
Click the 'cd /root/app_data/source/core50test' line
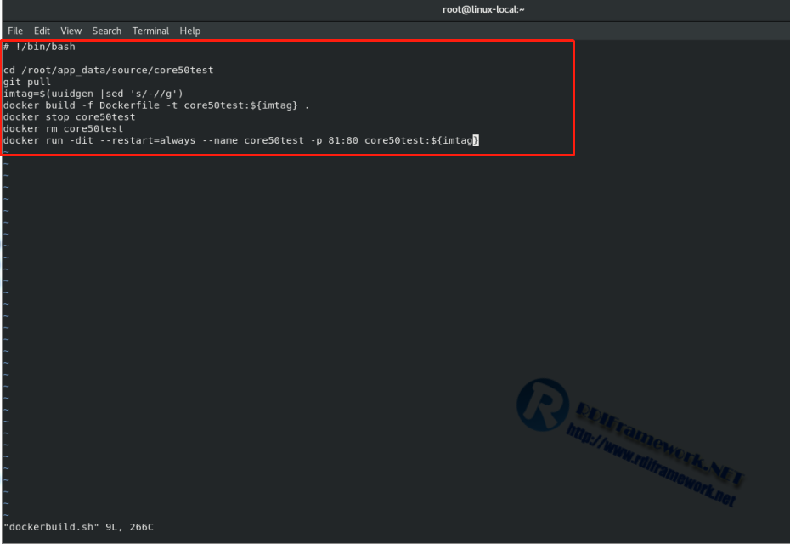(109, 70)
